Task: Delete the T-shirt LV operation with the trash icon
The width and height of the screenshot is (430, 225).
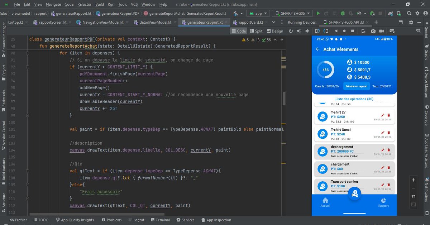Action: (x=388, y=115)
